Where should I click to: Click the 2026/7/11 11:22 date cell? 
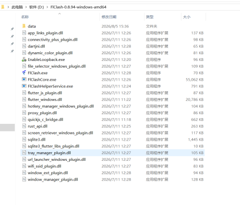[x=116, y=99]
